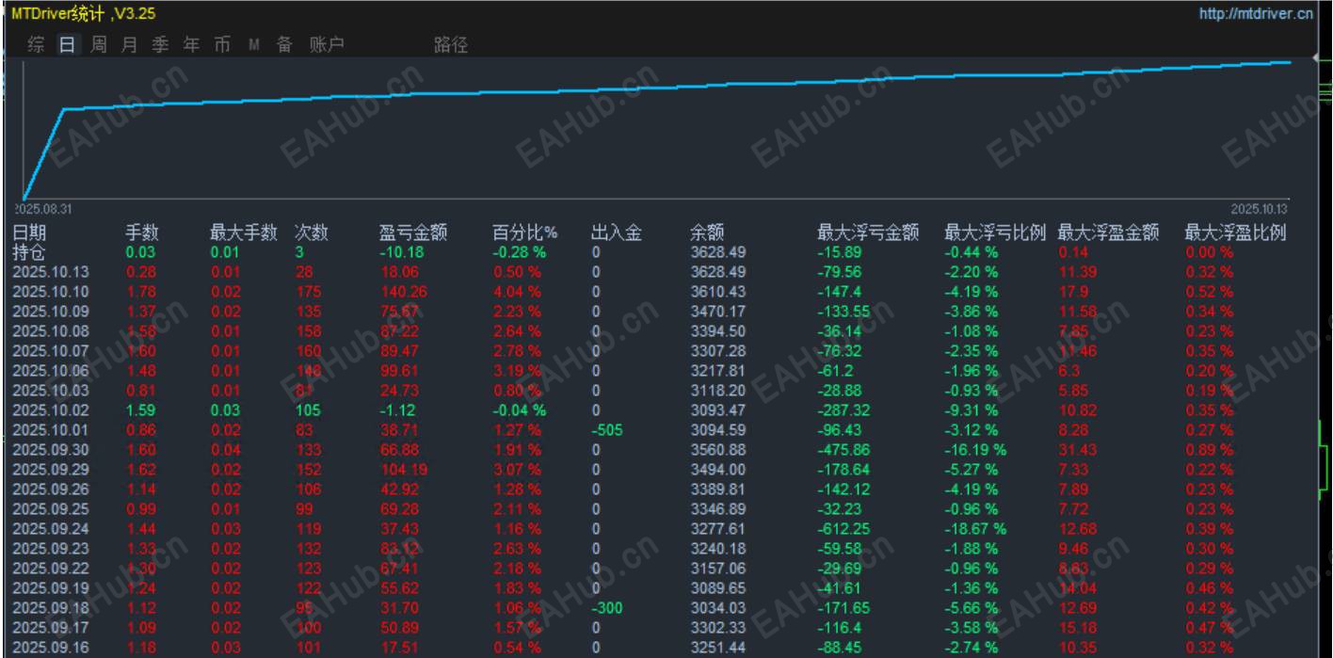Click the 3628.49 balance in 持仓 row
The image size is (1333, 658).
tap(717, 252)
